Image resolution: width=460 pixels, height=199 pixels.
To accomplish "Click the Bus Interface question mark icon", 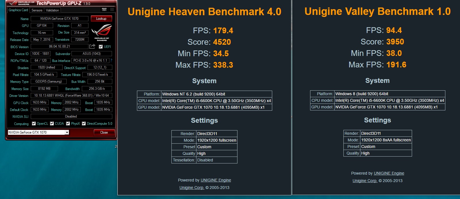I will click(111, 61).
